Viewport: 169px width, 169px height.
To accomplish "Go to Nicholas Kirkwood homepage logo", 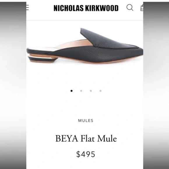I will pyautogui.click(x=86, y=8).
